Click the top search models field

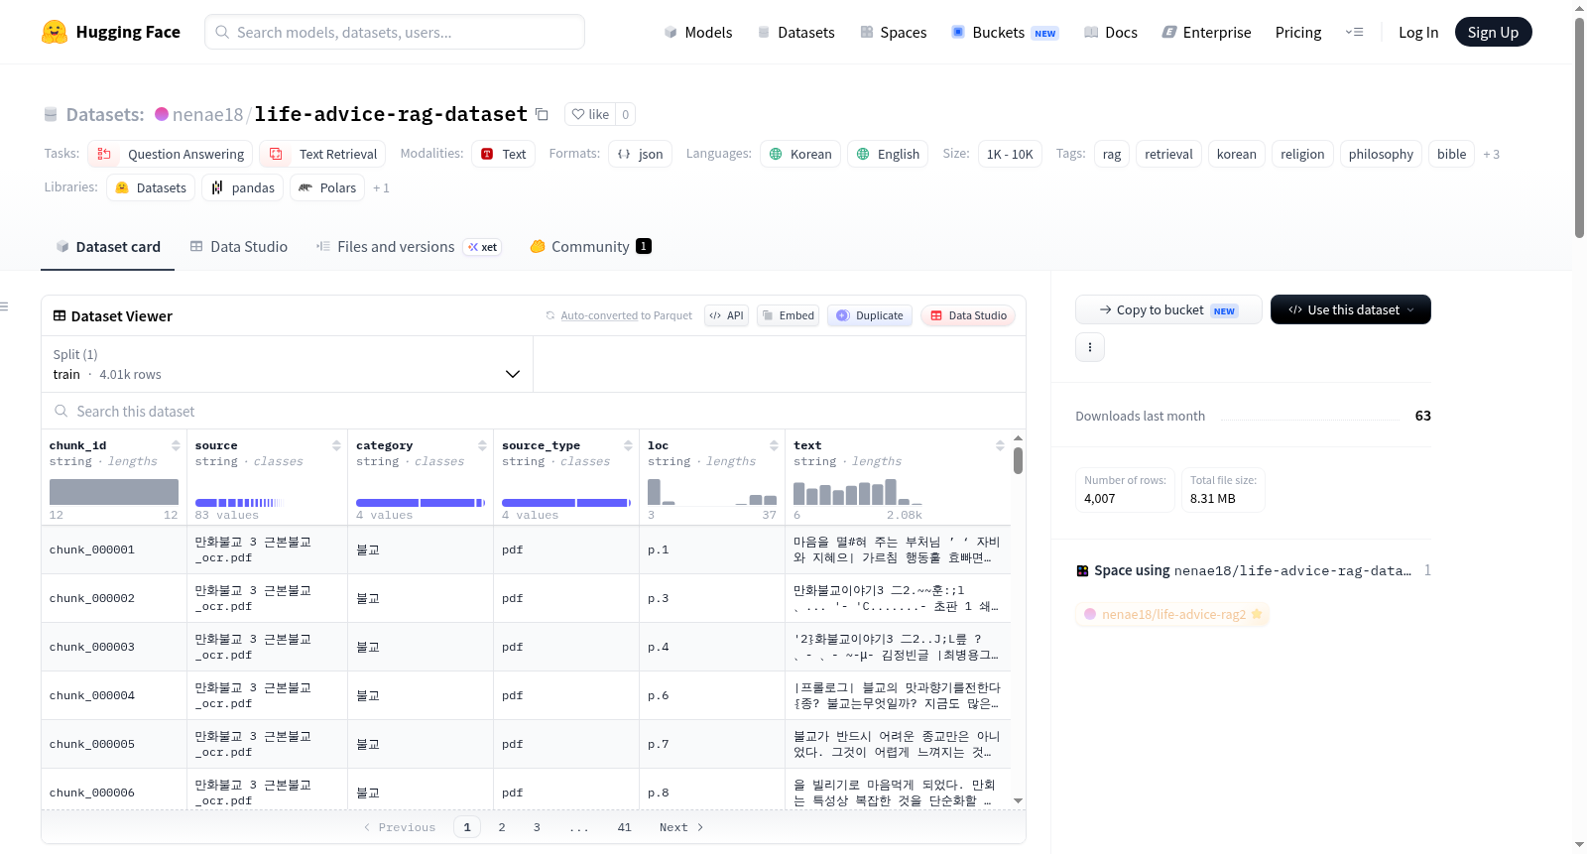point(395,32)
